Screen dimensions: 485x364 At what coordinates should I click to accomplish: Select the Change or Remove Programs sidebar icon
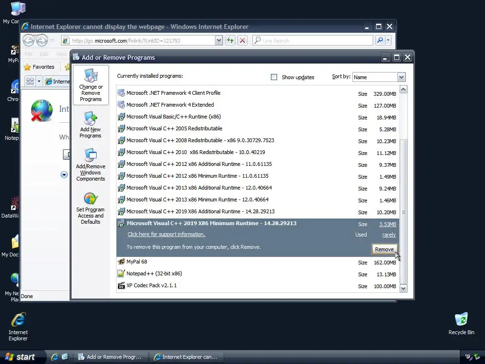[90, 85]
